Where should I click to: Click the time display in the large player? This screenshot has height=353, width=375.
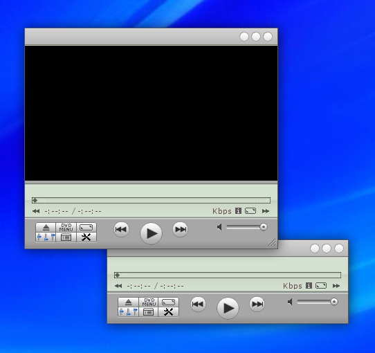pos(73,211)
